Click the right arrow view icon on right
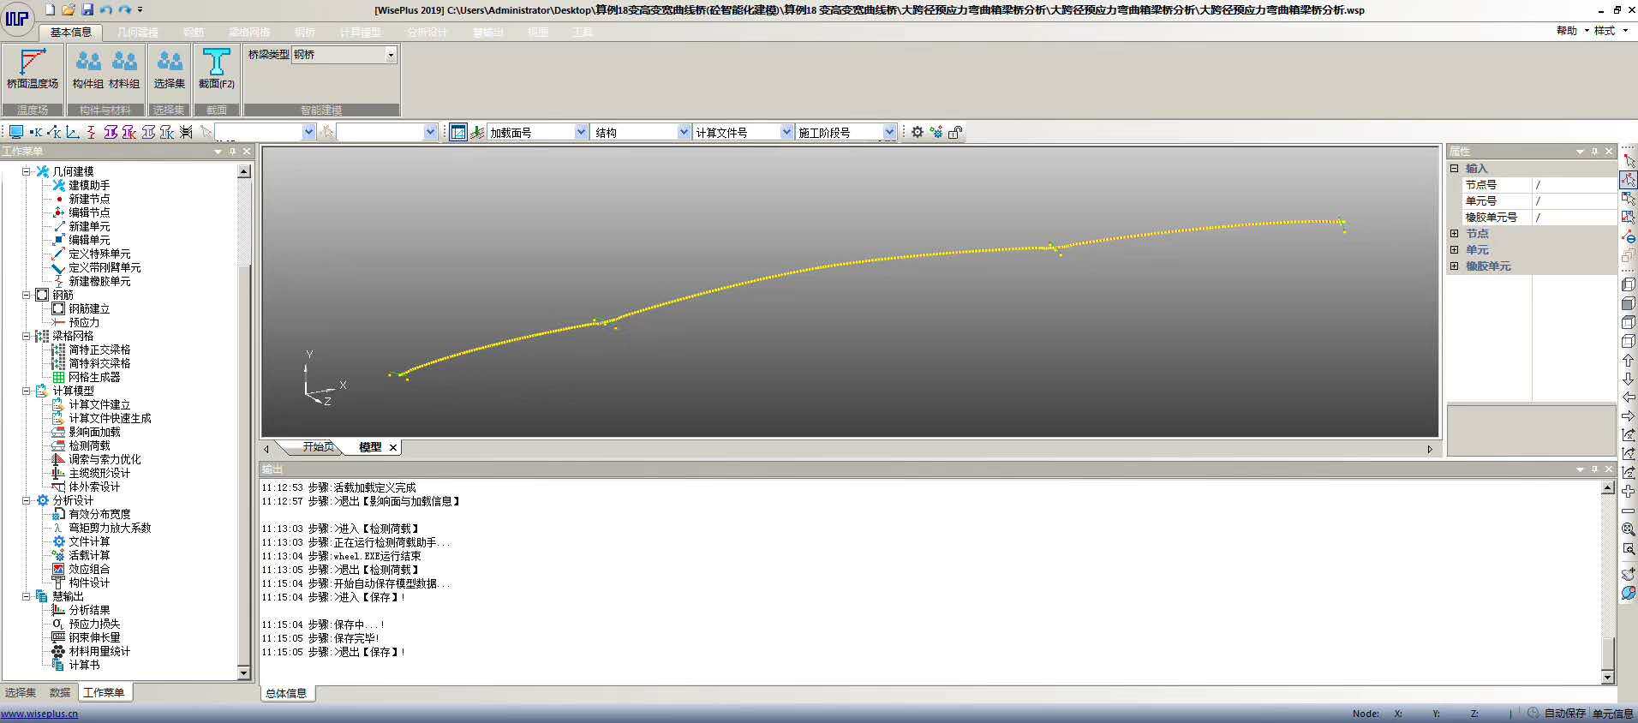This screenshot has width=1638, height=723. [1629, 416]
